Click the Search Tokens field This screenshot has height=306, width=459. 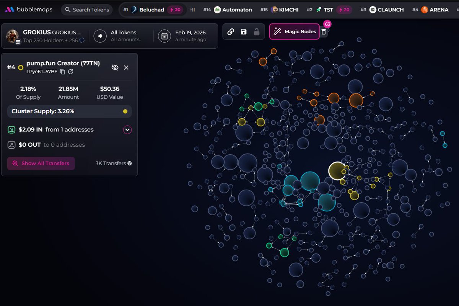click(87, 10)
